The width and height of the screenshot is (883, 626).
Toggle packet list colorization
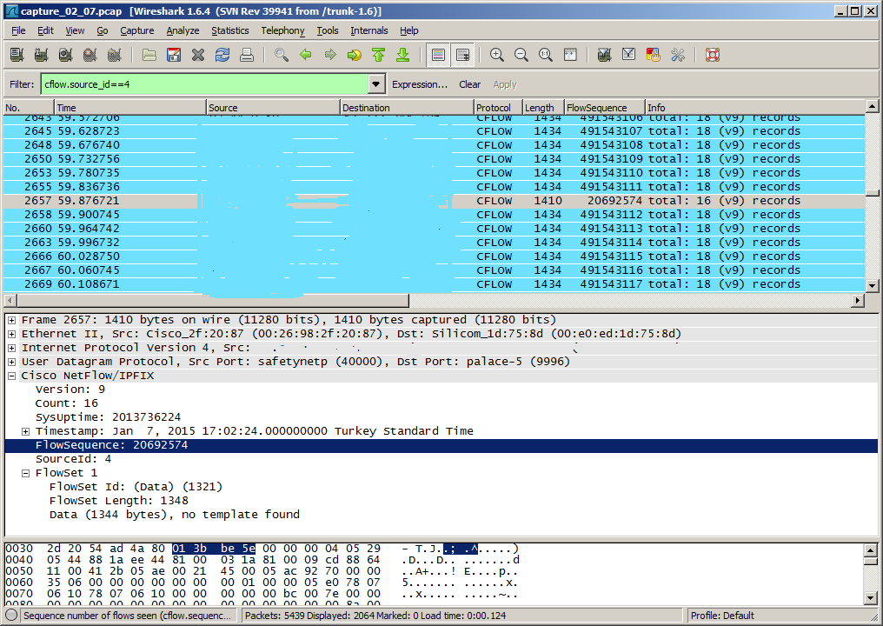tap(438, 55)
